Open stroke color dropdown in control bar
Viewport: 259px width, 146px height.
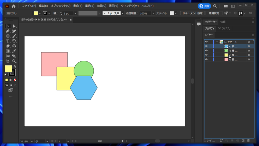point(49,13)
